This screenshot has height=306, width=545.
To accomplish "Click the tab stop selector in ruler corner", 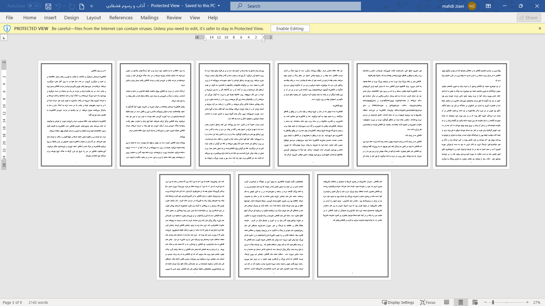I will click(x=4, y=38).
